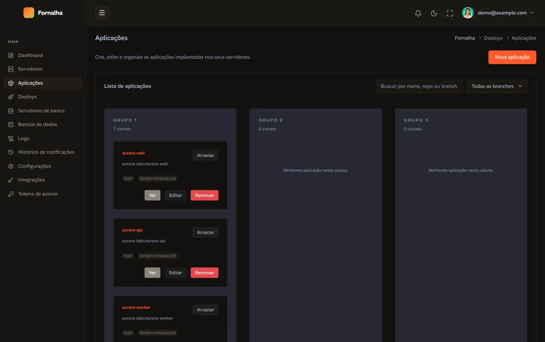This screenshot has width=545, height=342.
Task: Click the Servidores de banco database icon
Action: click(x=11, y=111)
